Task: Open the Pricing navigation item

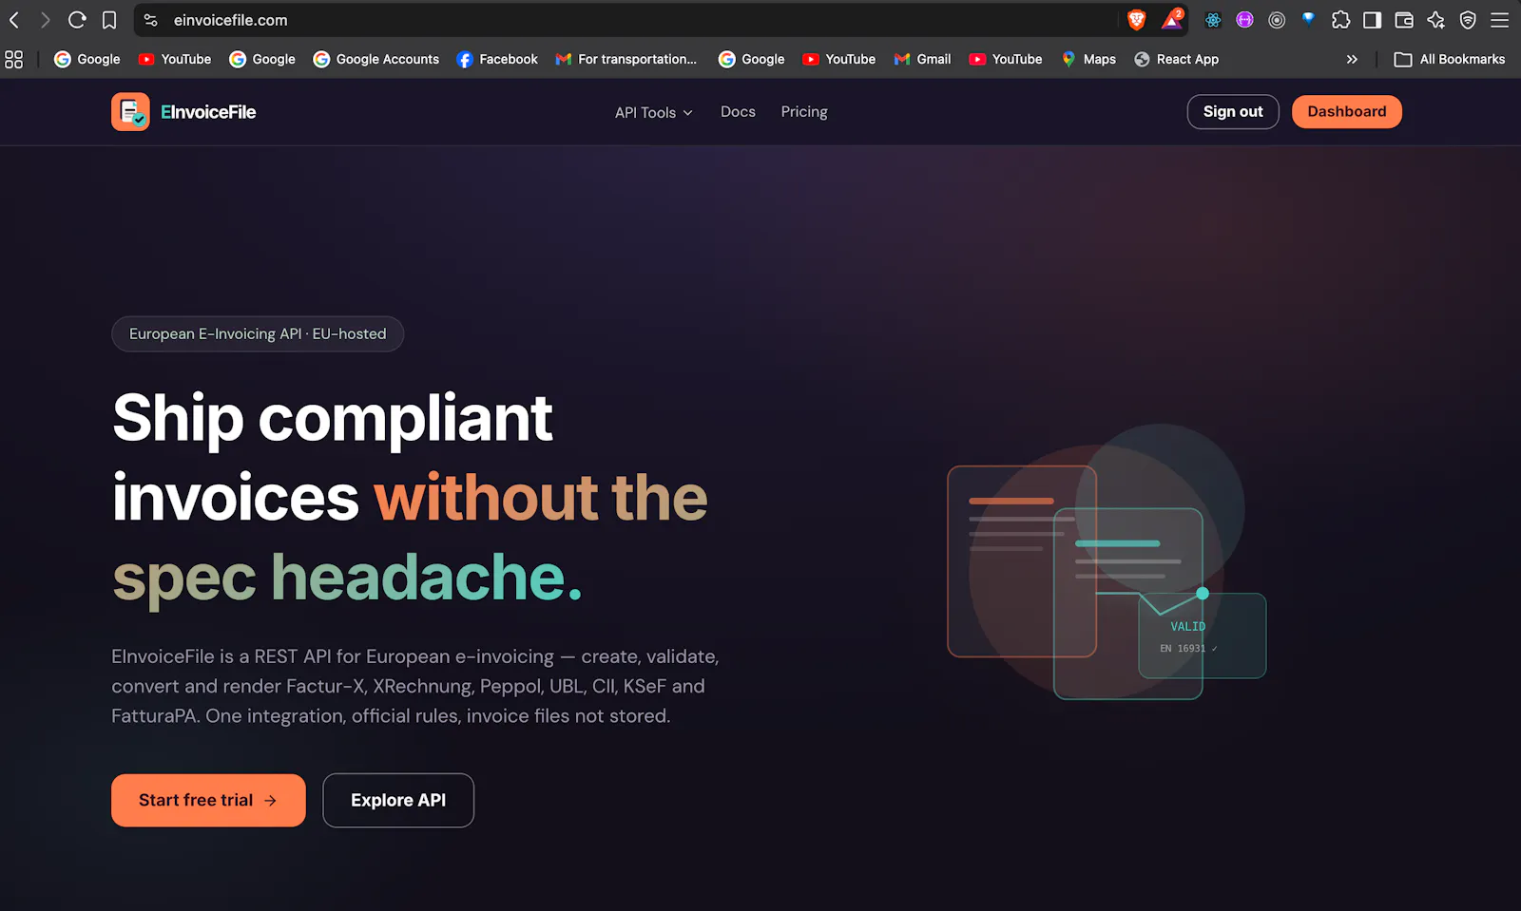Action: 804,112
